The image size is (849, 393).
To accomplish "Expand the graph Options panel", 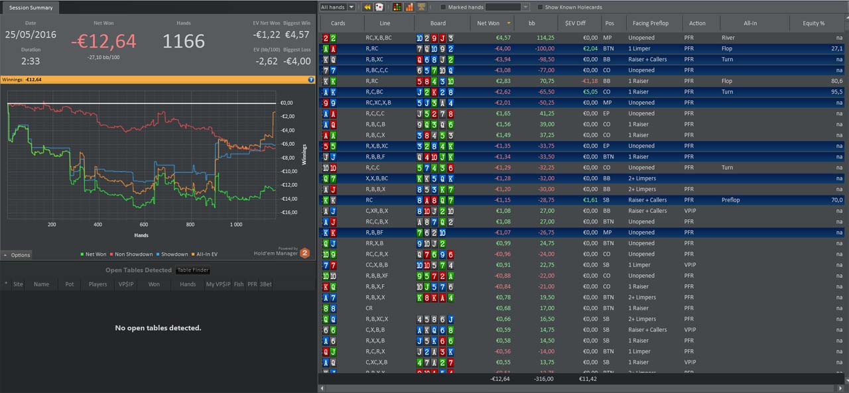I will (17, 255).
